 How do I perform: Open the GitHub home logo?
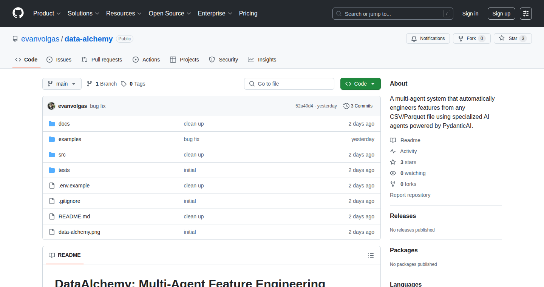18,13
